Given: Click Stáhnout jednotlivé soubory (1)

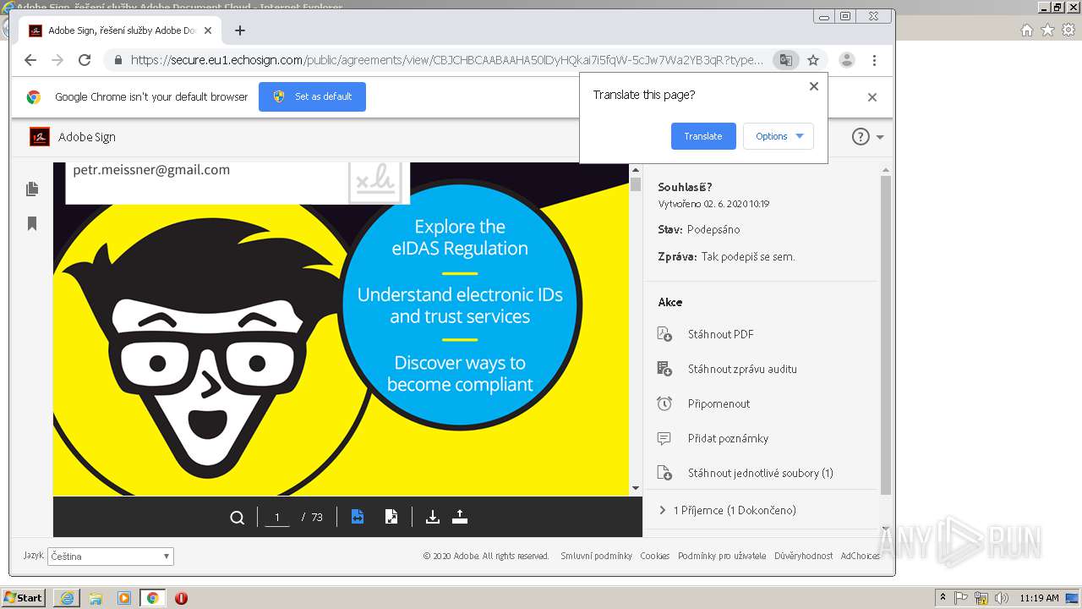Looking at the screenshot, I should [x=760, y=473].
